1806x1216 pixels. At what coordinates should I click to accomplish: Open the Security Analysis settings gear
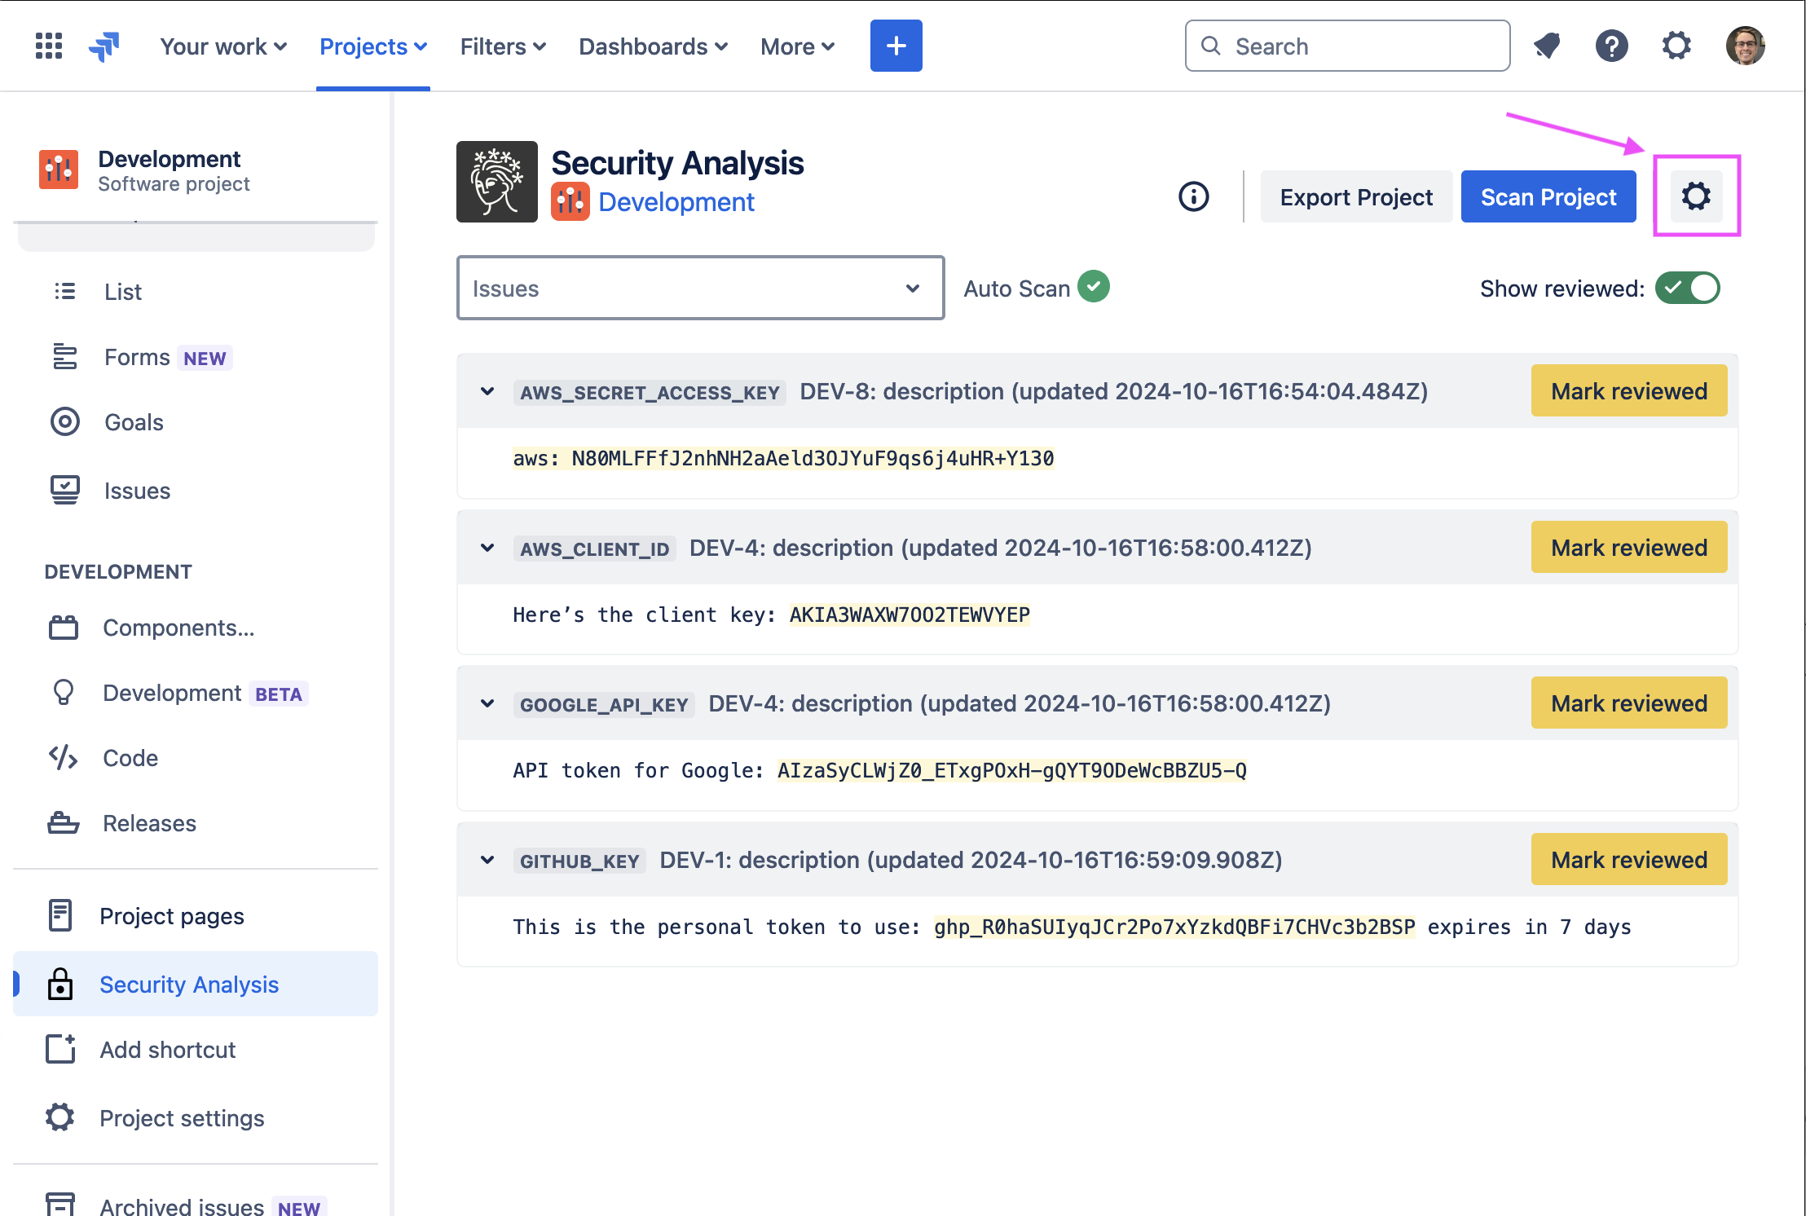click(1696, 196)
